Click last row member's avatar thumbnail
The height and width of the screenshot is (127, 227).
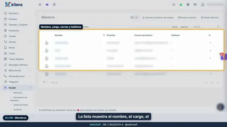click(46, 74)
